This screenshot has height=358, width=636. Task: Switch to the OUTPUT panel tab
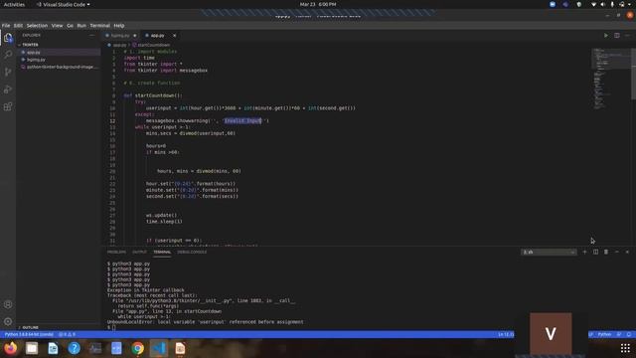(x=139, y=252)
